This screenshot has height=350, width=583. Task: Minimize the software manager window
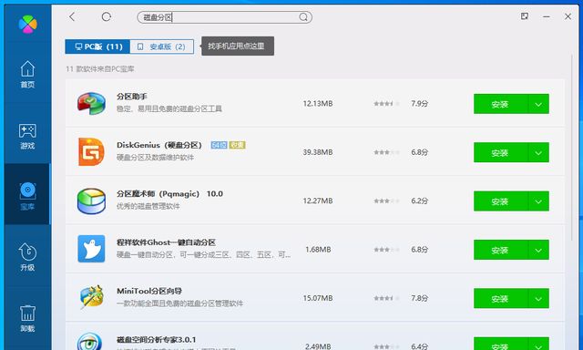(x=547, y=16)
